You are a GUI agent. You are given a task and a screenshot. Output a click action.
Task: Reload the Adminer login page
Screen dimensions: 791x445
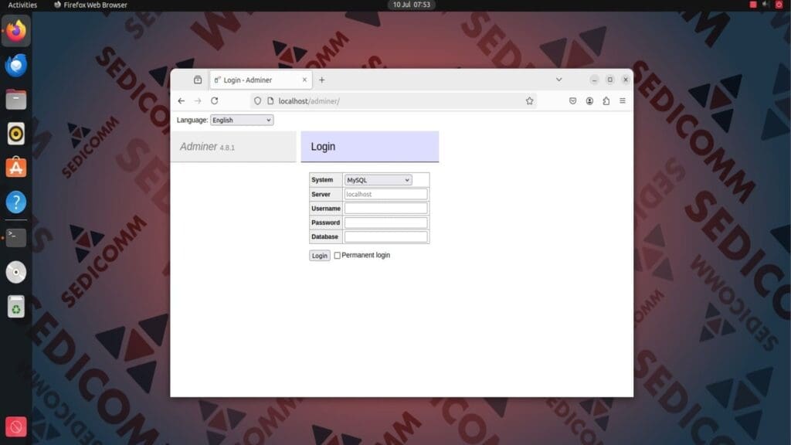tap(216, 100)
